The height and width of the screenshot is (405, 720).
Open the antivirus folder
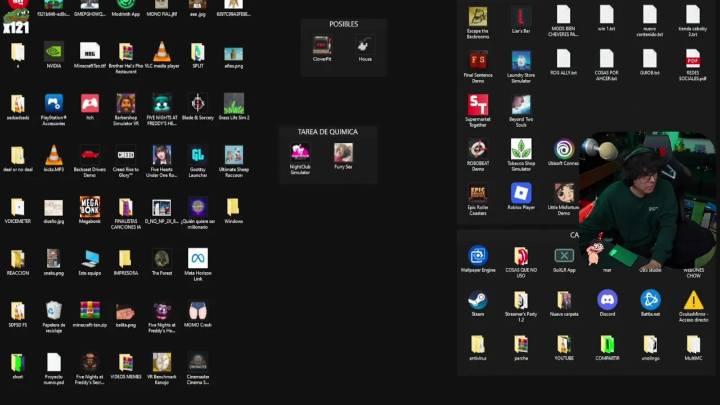click(478, 344)
